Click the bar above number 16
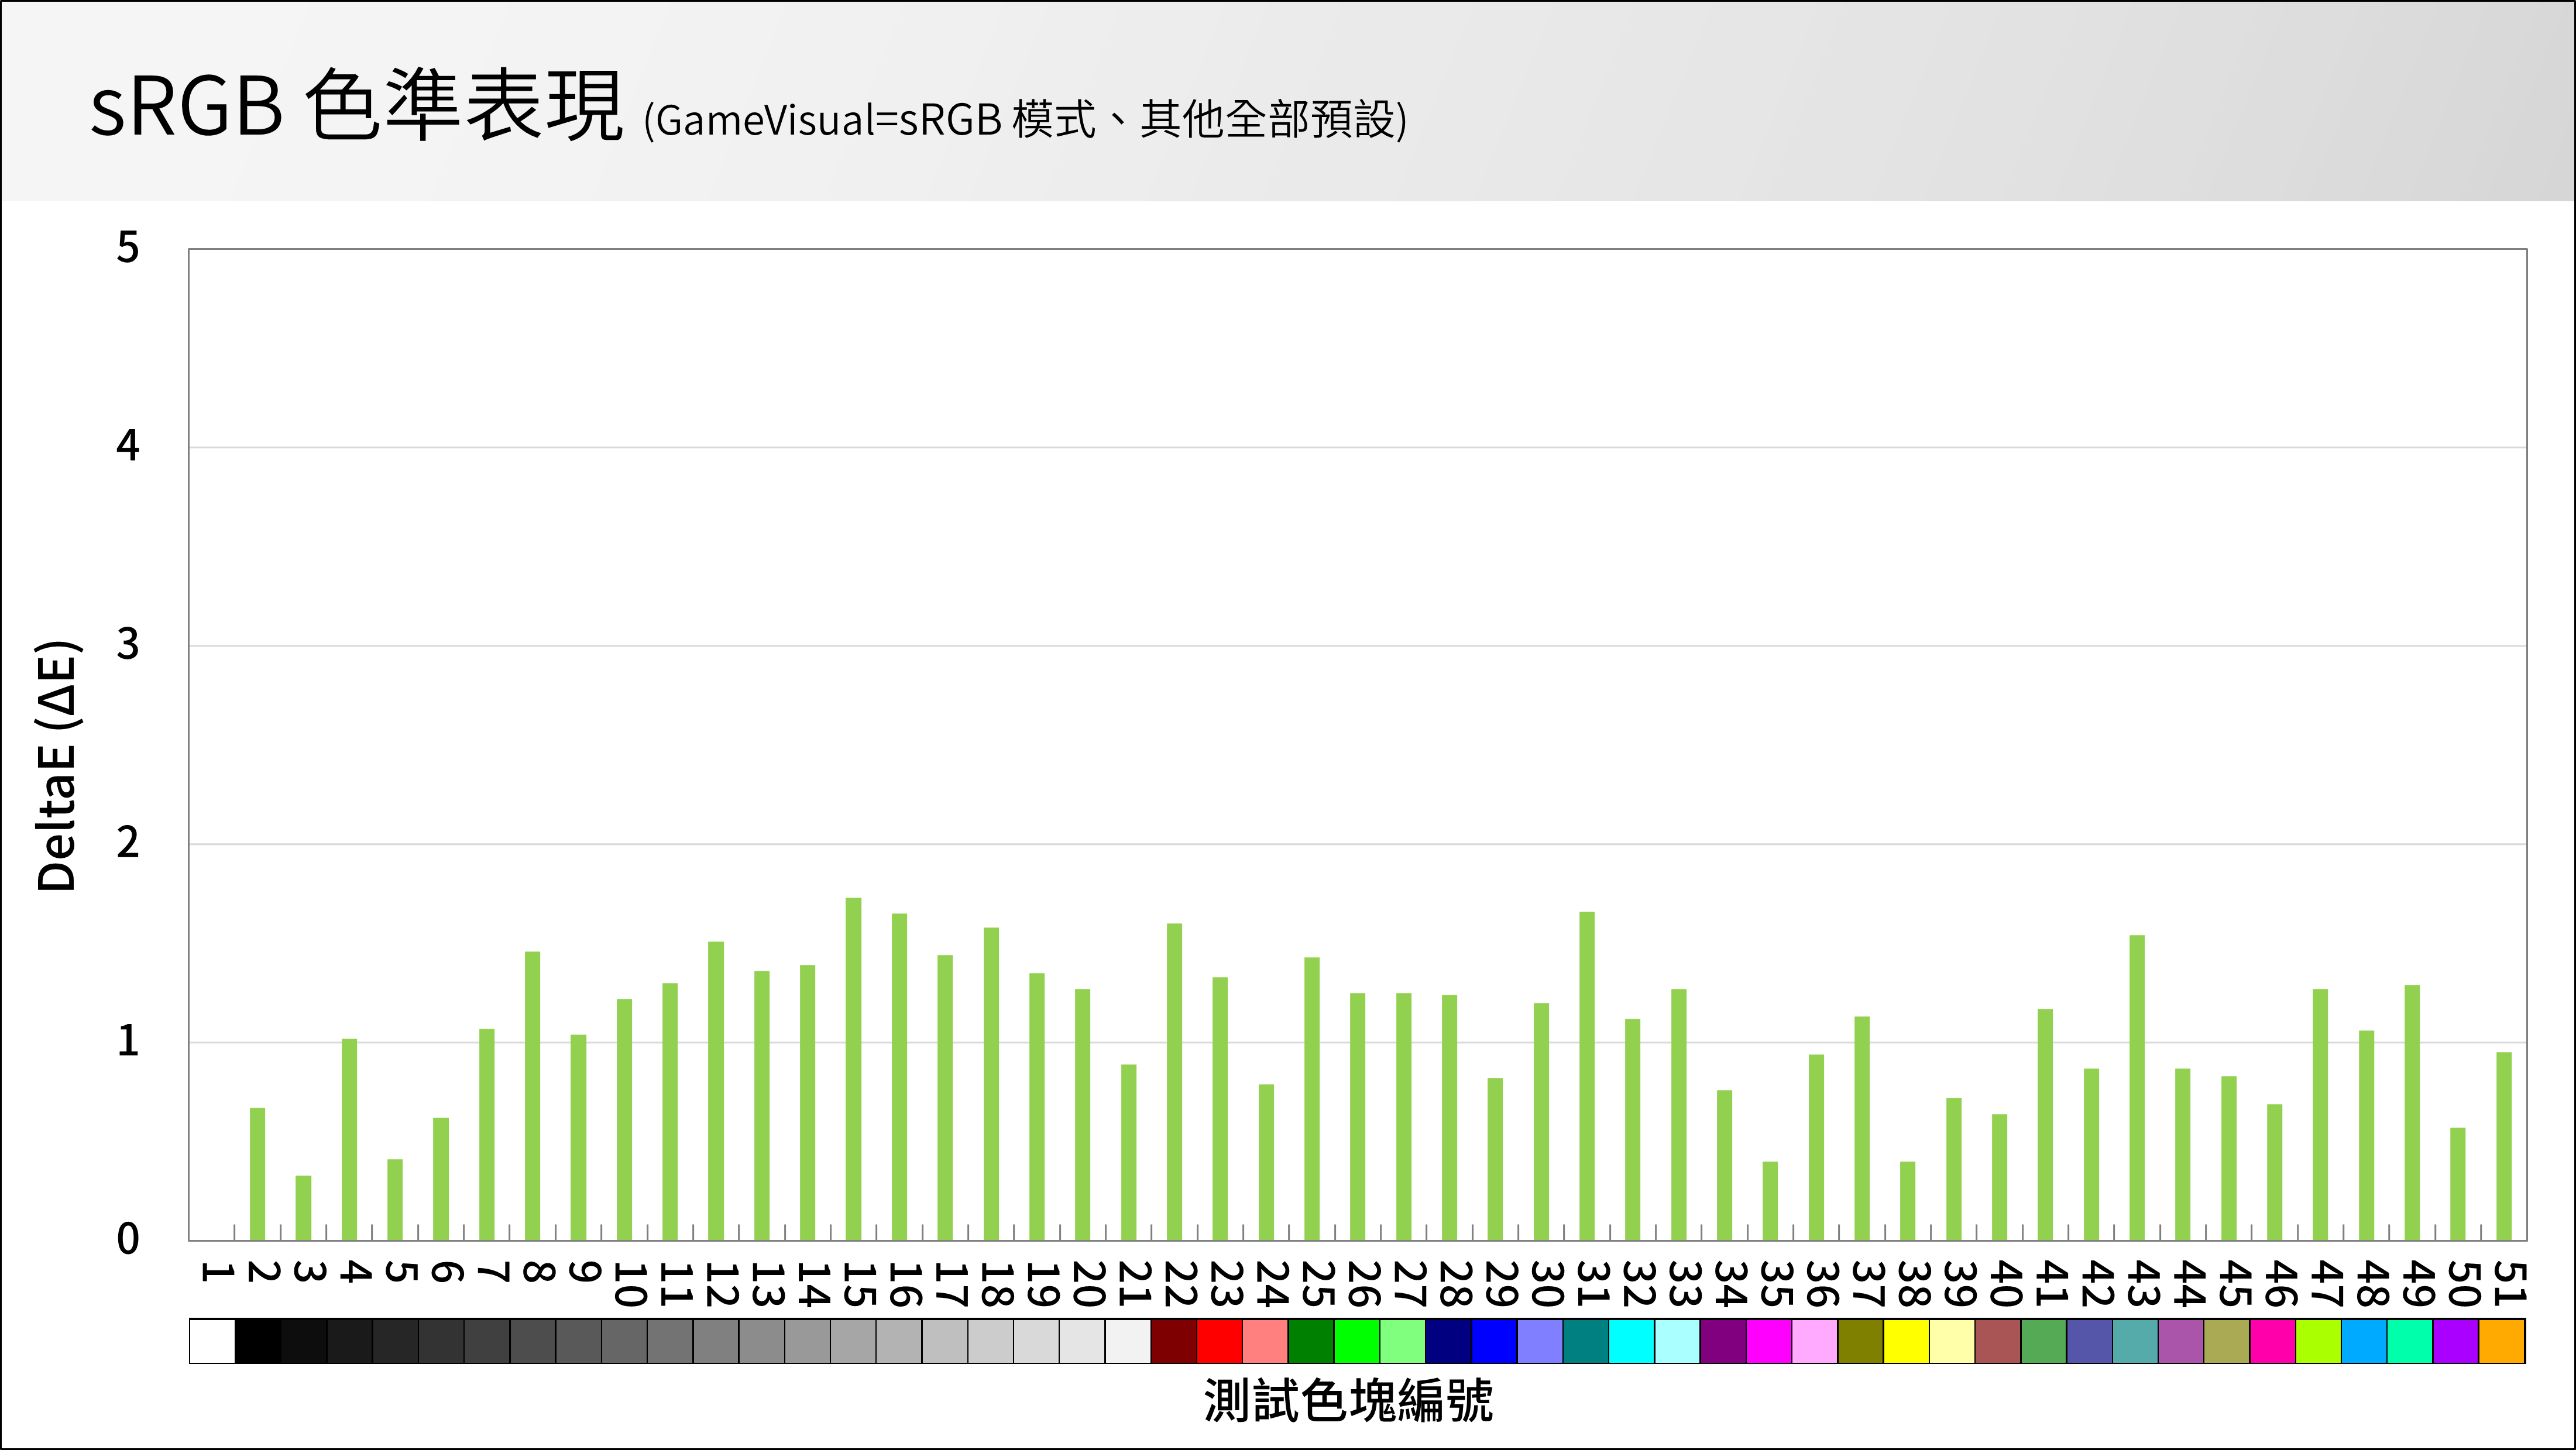 [899, 1077]
